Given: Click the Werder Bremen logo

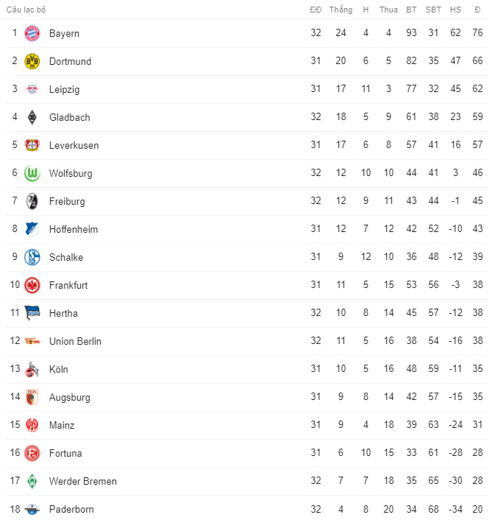Looking at the screenshot, I should (x=32, y=481).
